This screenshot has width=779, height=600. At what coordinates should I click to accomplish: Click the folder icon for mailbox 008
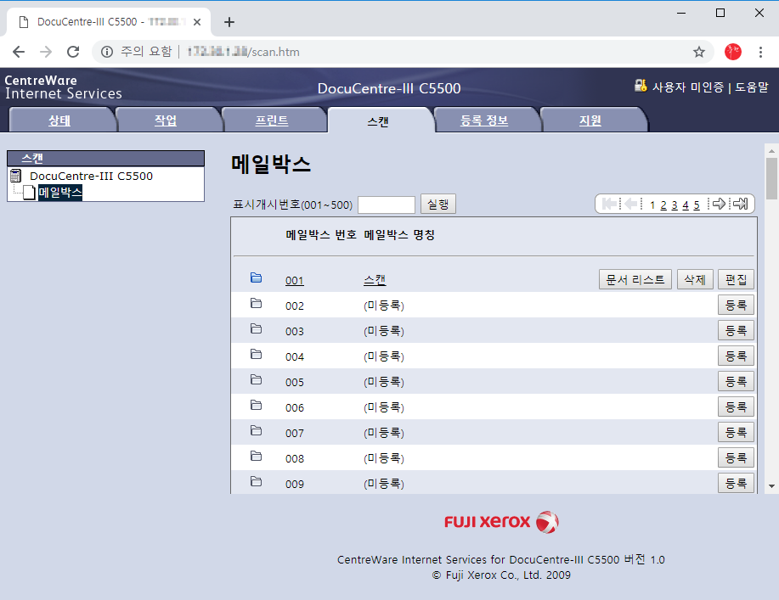pos(256,456)
